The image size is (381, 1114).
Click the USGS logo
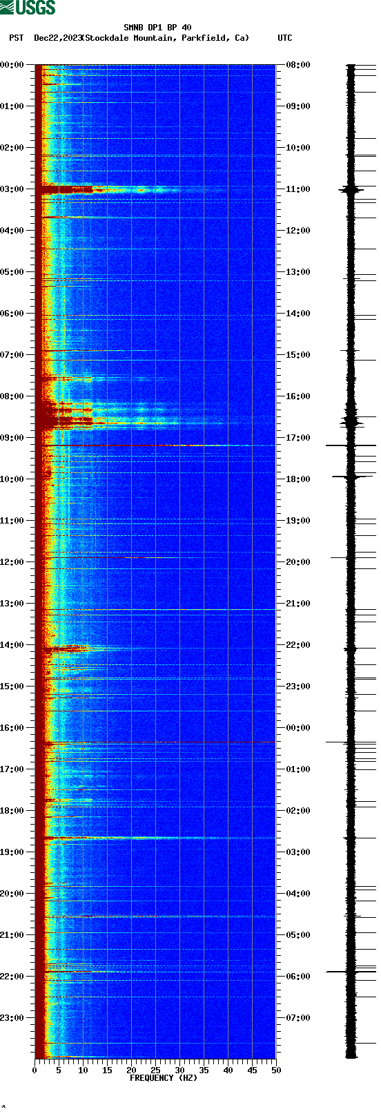click(28, 8)
